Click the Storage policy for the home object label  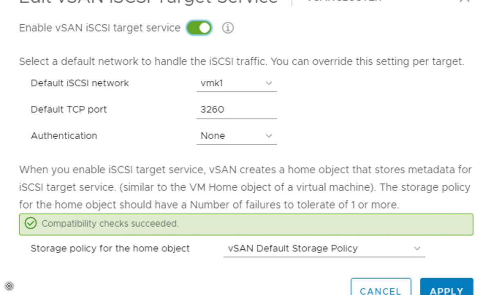coord(110,249)
